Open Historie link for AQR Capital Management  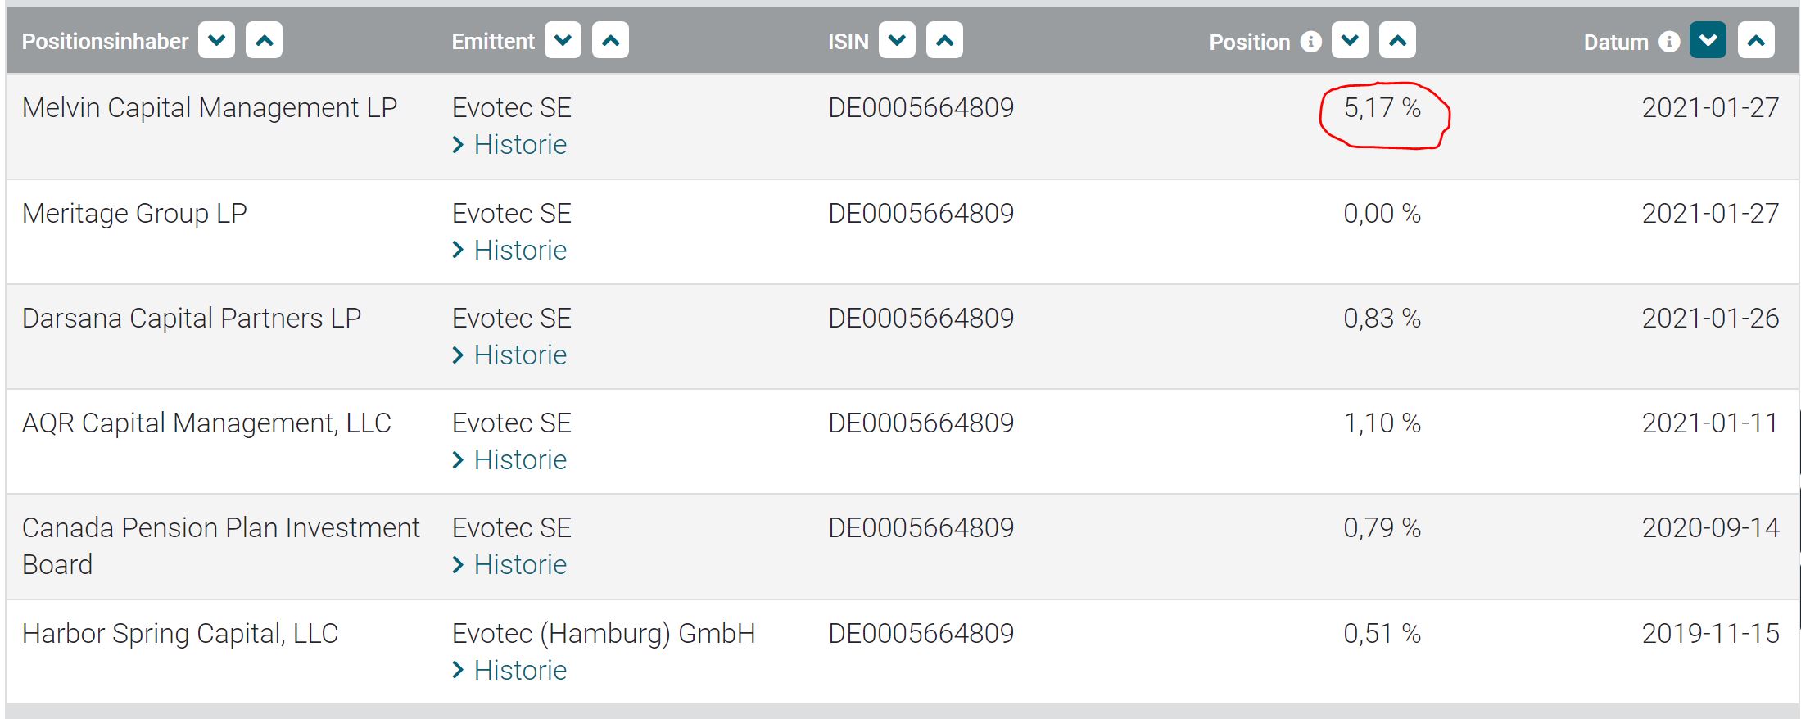click(x=519, y=460)
